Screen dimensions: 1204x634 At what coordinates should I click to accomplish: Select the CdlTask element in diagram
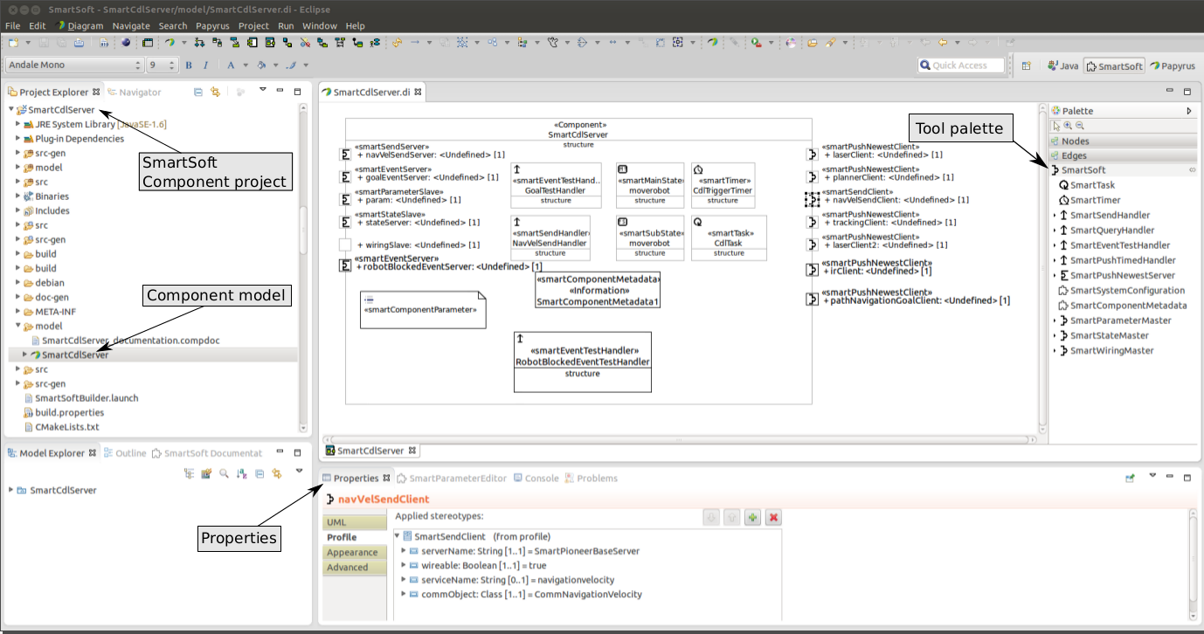728,238
